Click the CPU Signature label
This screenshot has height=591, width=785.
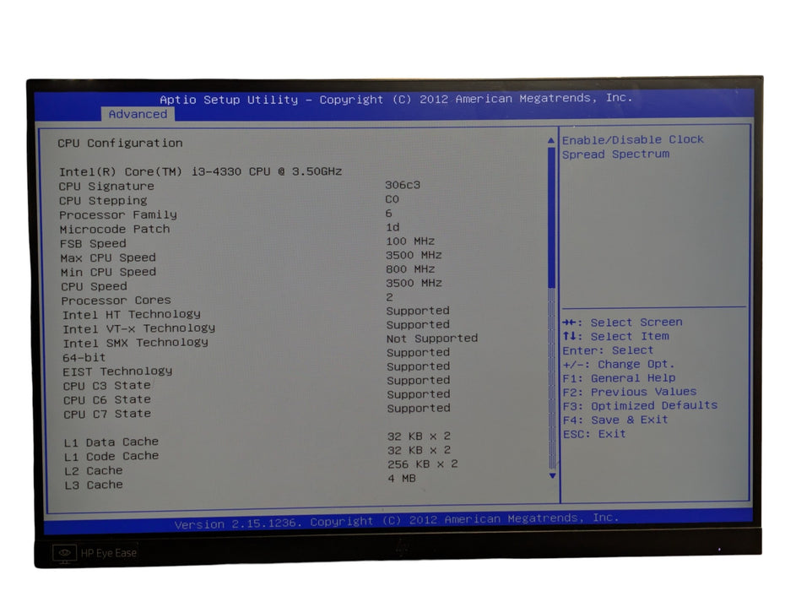(x=106, y=187)
